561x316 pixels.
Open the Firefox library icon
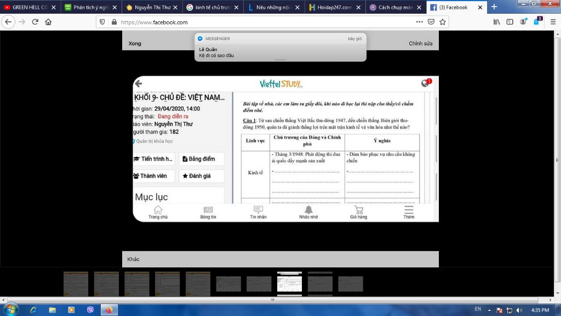coord(496,22)
